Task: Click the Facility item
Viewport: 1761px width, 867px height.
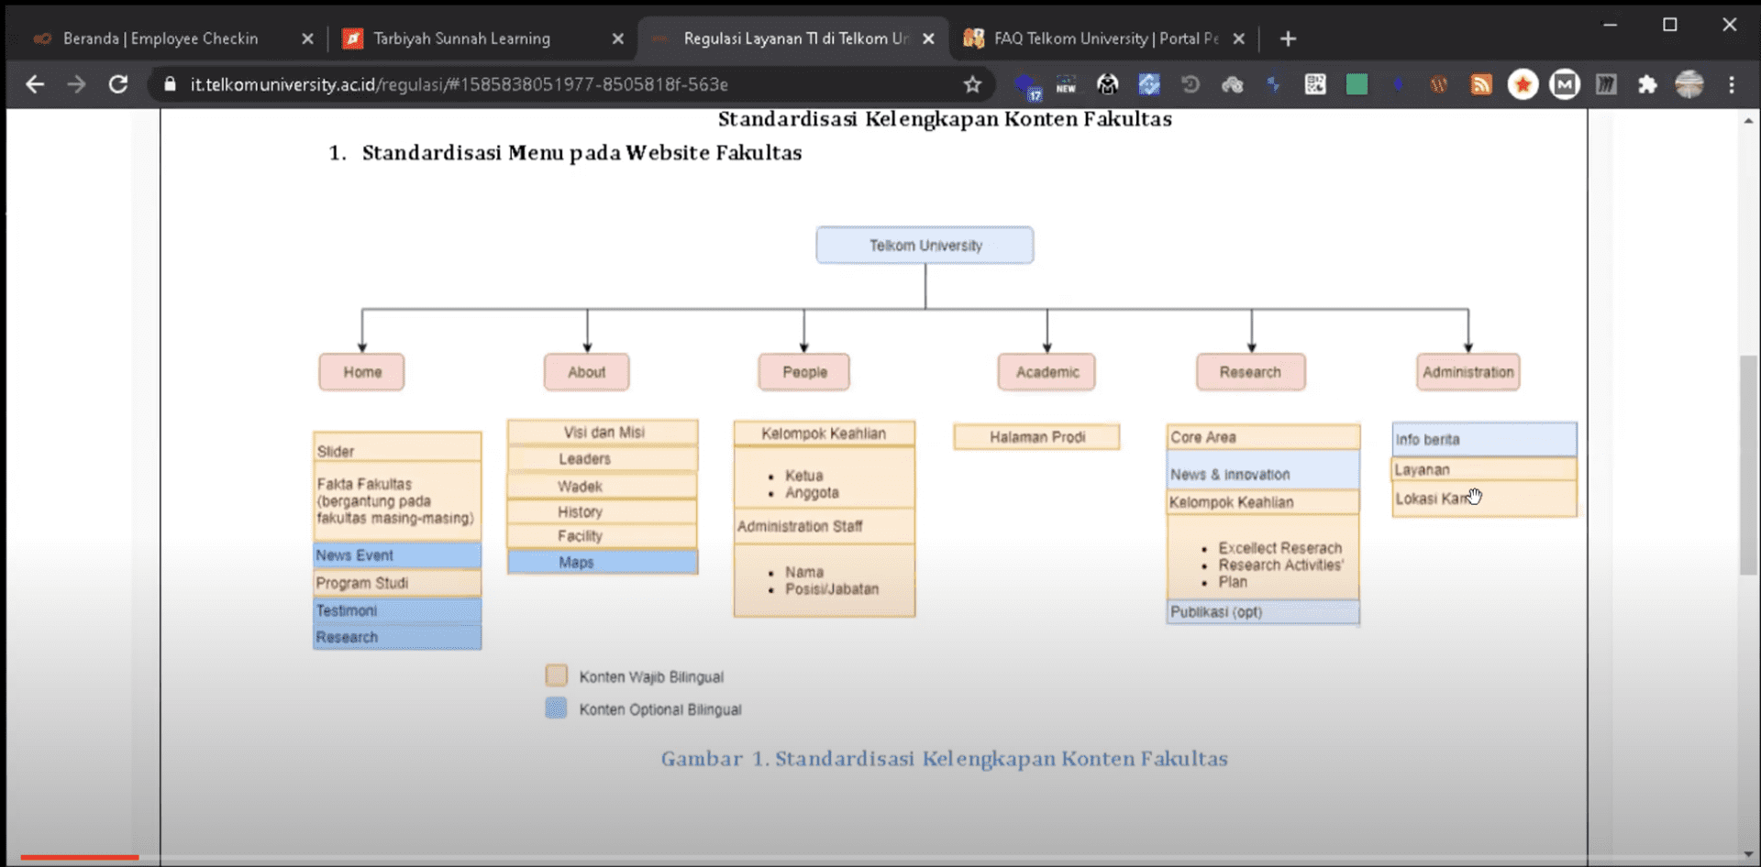Action: tap(603, 536)
